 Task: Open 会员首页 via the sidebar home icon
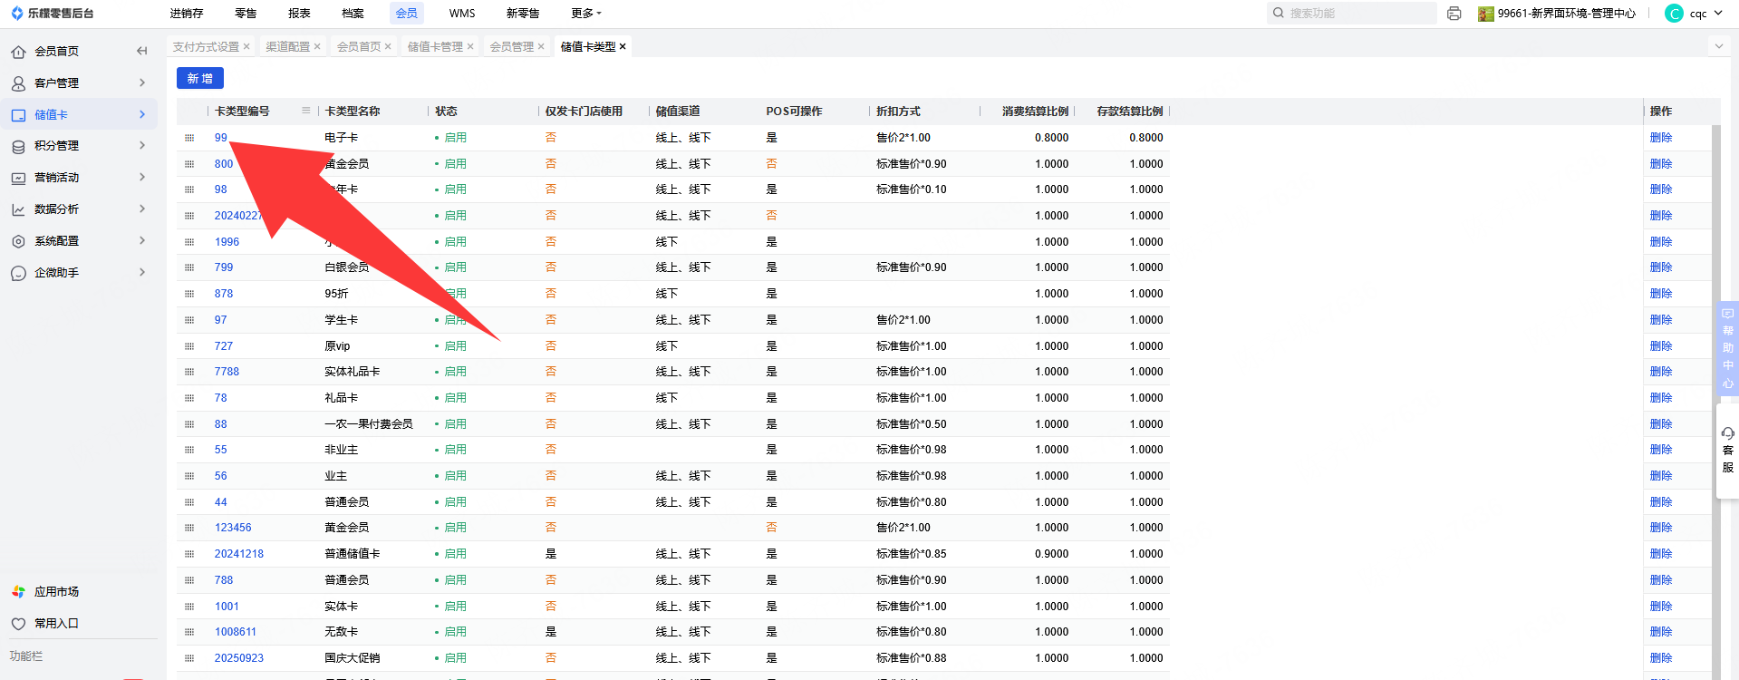point(18,52)
